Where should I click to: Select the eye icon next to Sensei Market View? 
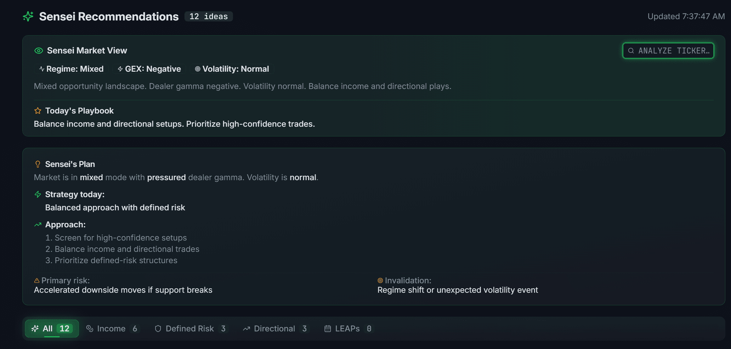38,50
